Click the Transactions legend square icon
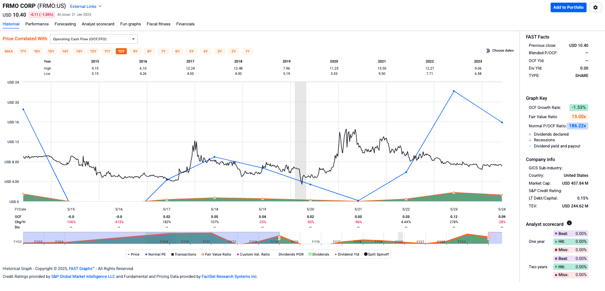The image size is (605, 291). click(172, 254)
